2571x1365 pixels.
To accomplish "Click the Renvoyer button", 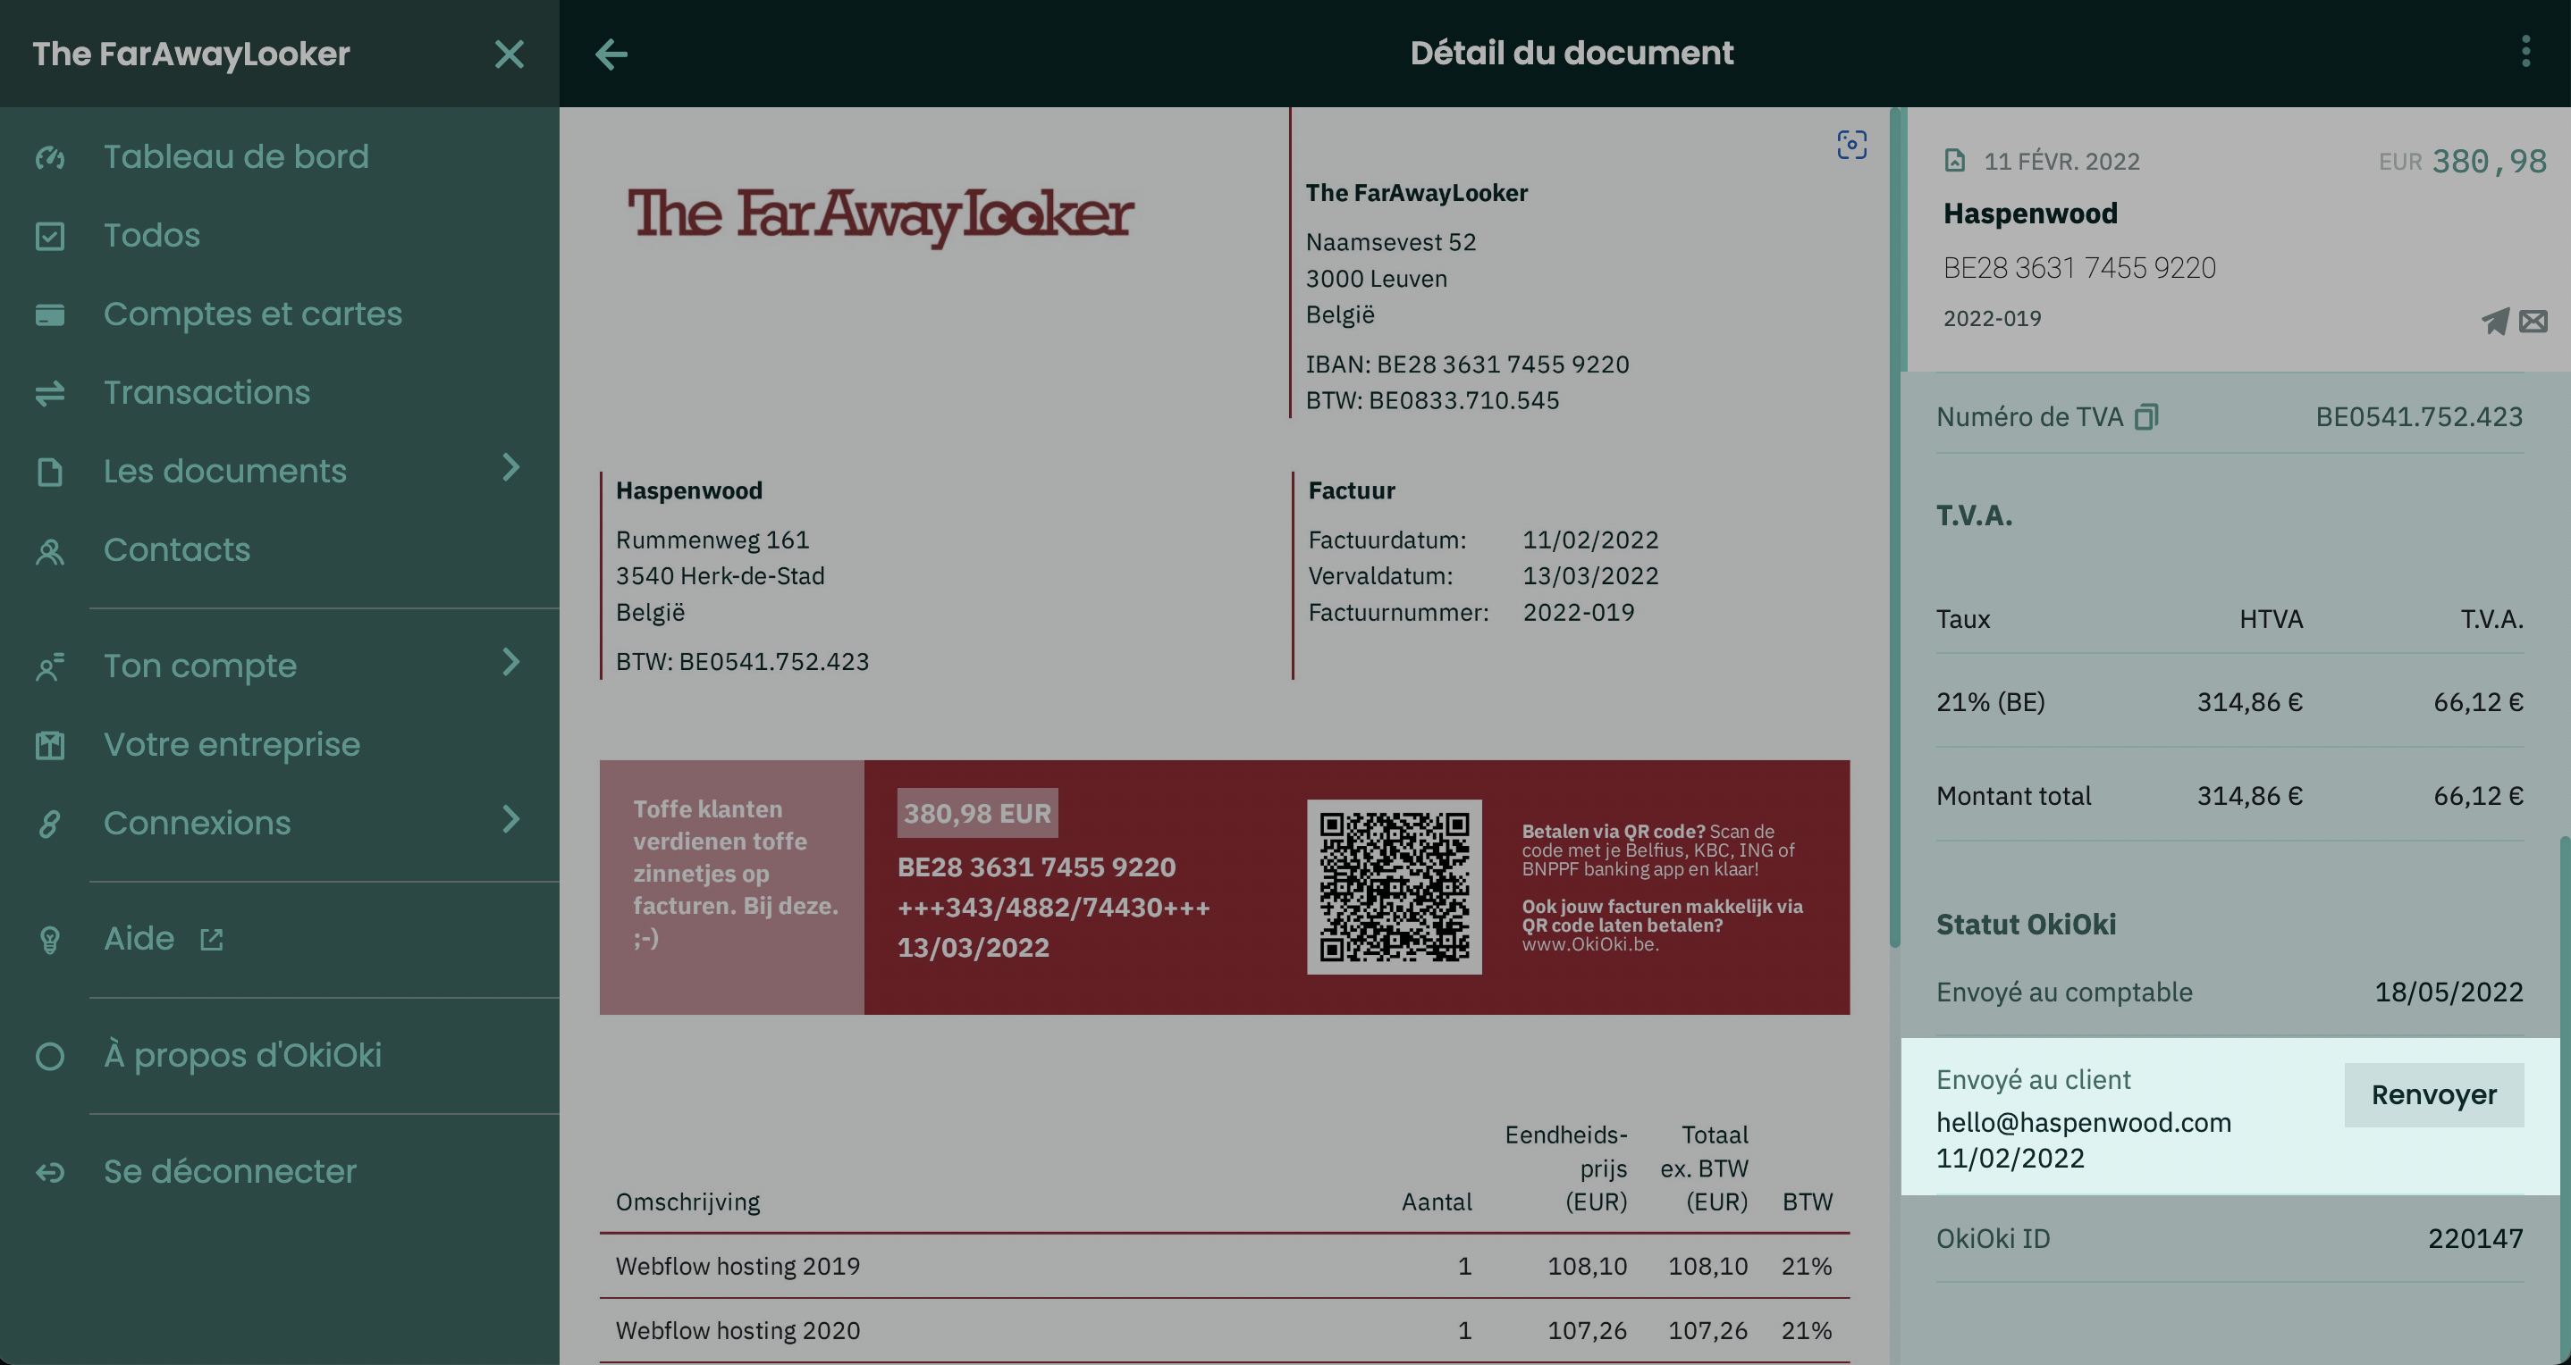I will pos(2433,1095).
